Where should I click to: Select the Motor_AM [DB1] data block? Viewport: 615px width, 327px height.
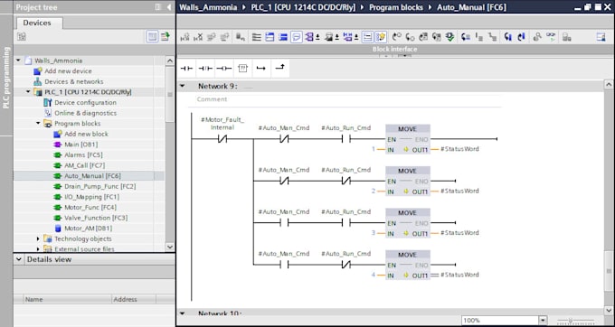pyautogui.click(x=88, y=228)
